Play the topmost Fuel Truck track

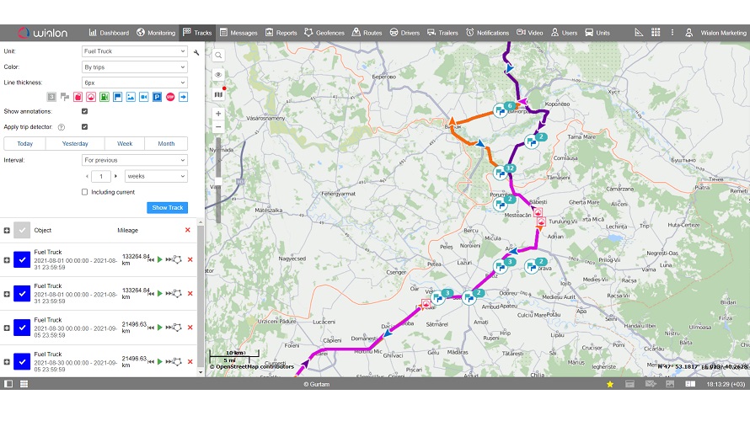[x=160, y=259]
